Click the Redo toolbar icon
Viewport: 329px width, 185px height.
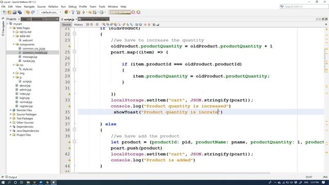pyautogui.click(x=33, y=12)
